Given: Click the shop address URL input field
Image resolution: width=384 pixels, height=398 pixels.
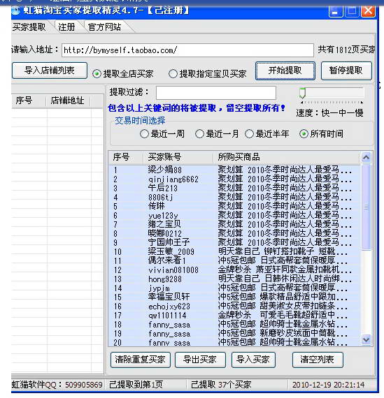Looking at the screenshot, I should [x=187, y=50].
